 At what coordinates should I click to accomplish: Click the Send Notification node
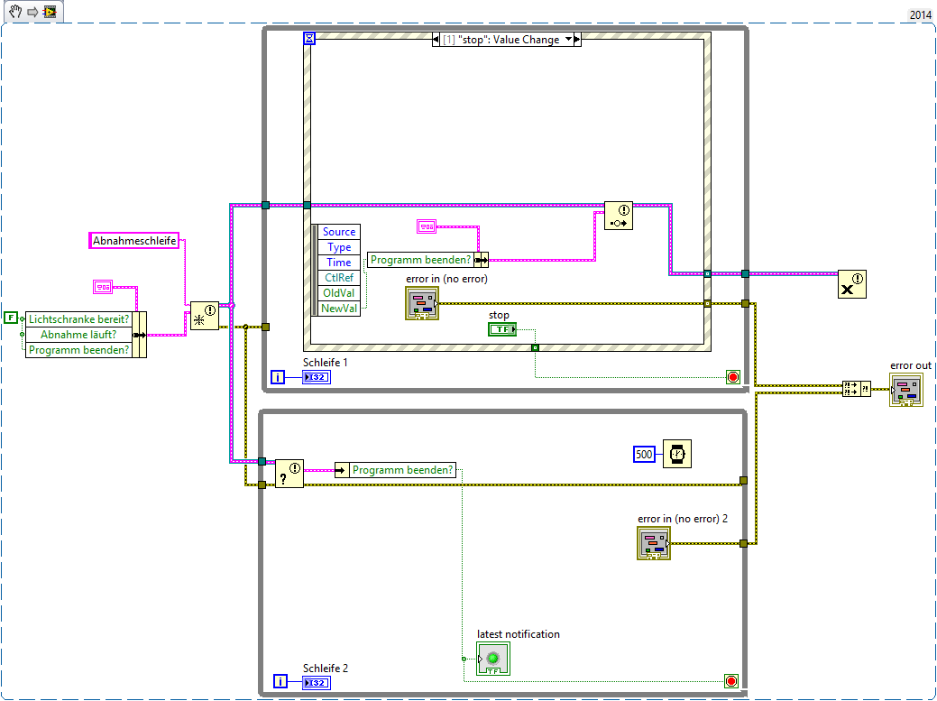tap(619, 216)
